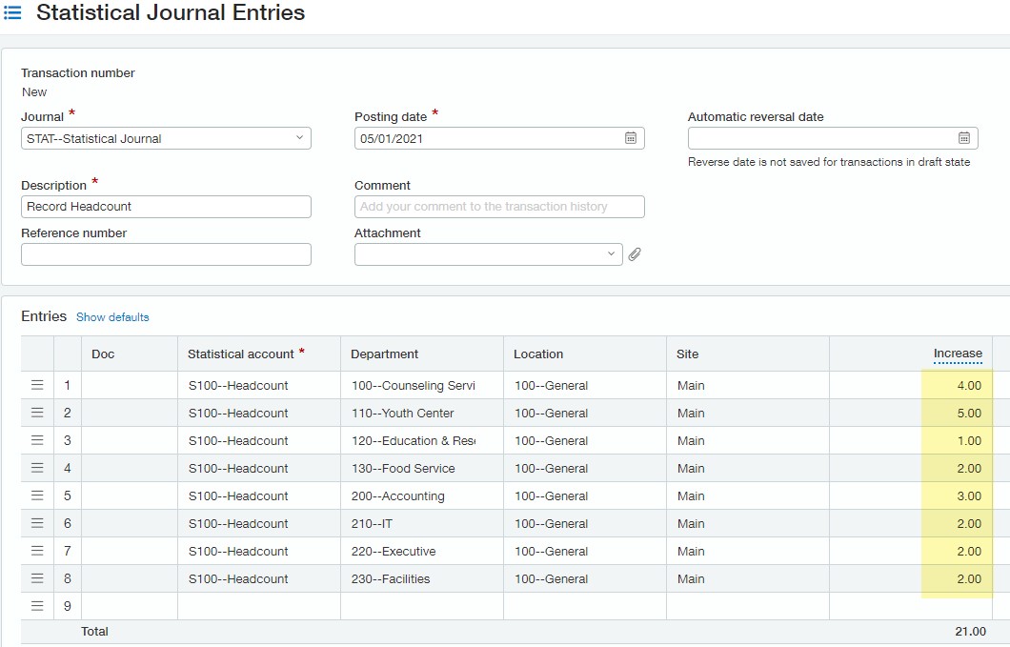Click the Description input field
This screenshot has height=647, width=1010.
pos(166,207)
